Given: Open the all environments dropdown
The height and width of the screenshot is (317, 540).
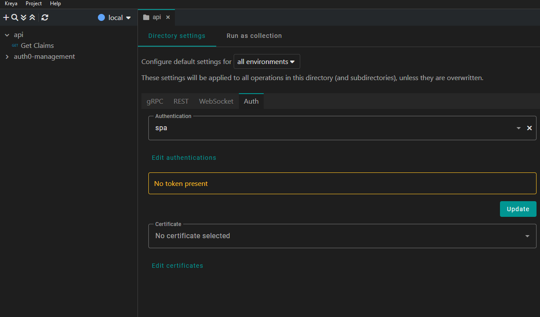Looking at the screenshot, I should (266, 62).
